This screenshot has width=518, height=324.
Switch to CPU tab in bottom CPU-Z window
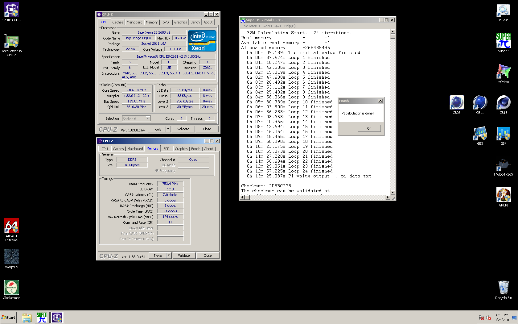105,149
